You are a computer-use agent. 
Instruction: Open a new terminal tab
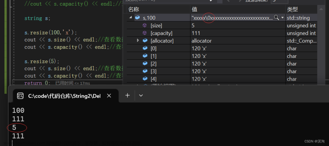[127, 96]
